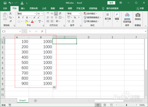Screen dimensions: 148x107
Task: Switch to the Formulas tab
Action: tap(44, 8)
